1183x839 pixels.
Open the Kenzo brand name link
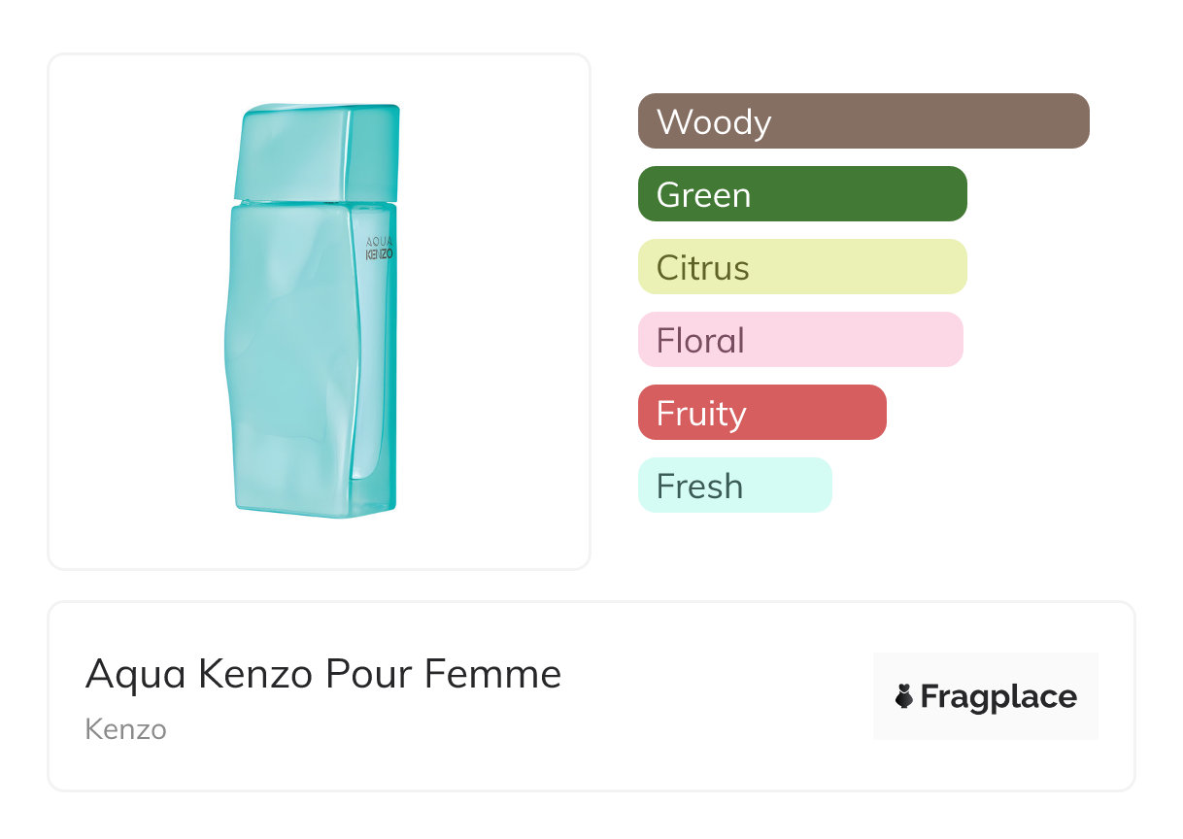[x=126, y=729]
